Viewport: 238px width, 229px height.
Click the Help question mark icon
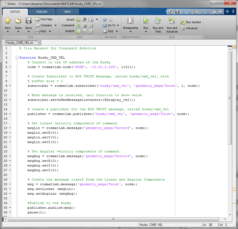point(221,11)
